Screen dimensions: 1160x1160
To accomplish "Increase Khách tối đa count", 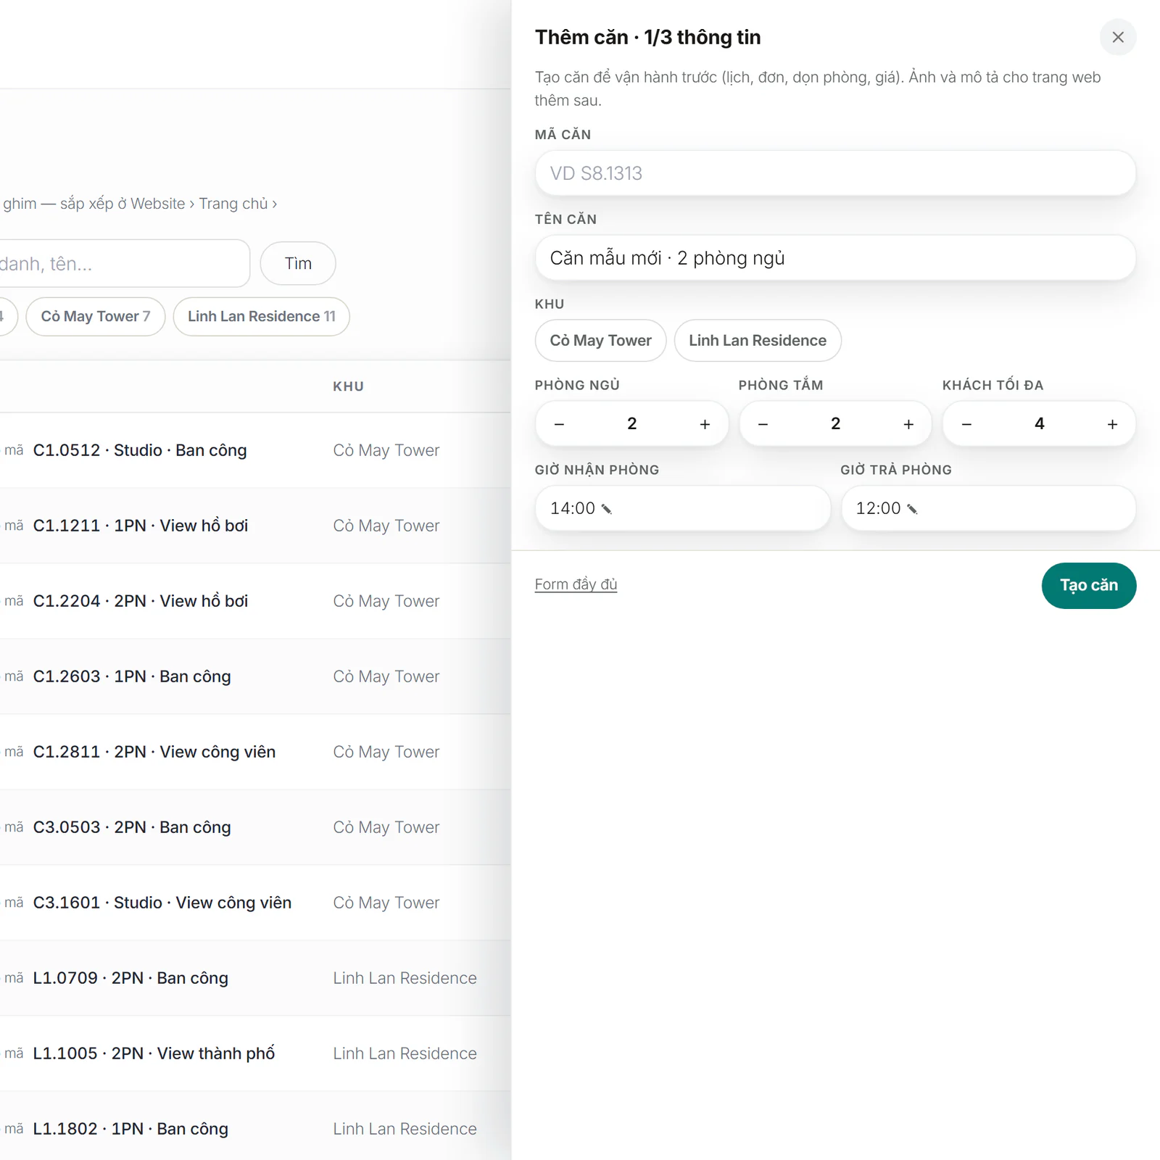I will [1112, 424].
